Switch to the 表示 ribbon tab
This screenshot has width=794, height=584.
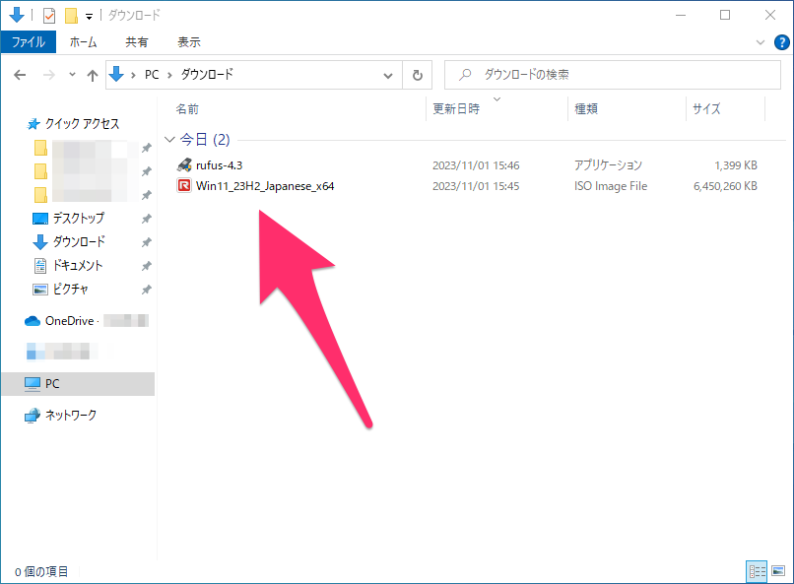pyautogui.click(x=188, y=42)
